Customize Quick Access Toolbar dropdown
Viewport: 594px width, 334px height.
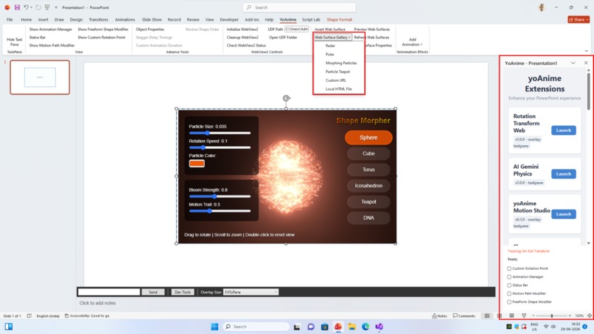click(56, 7)
